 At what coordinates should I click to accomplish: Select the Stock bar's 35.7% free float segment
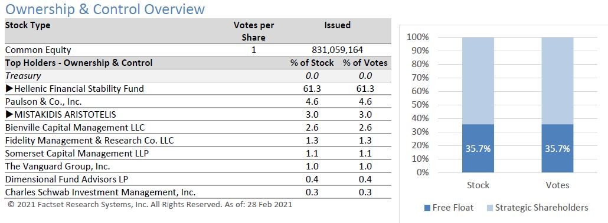pyautogui.click(x=478, y=148)
